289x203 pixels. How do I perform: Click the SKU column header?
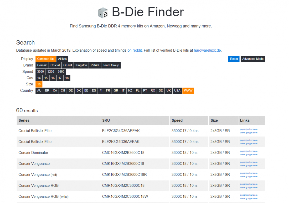pyautogui.click(x=135, y=120)
